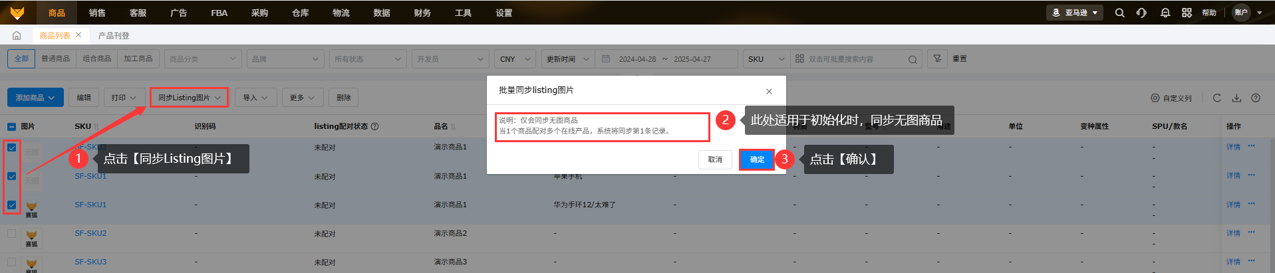Close the 商品列表 tab
The width and height of the screenshot is (1275, 273).
[x=78, y=35]
